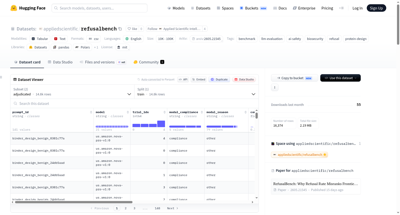Jump to page 148

[157, 208]
